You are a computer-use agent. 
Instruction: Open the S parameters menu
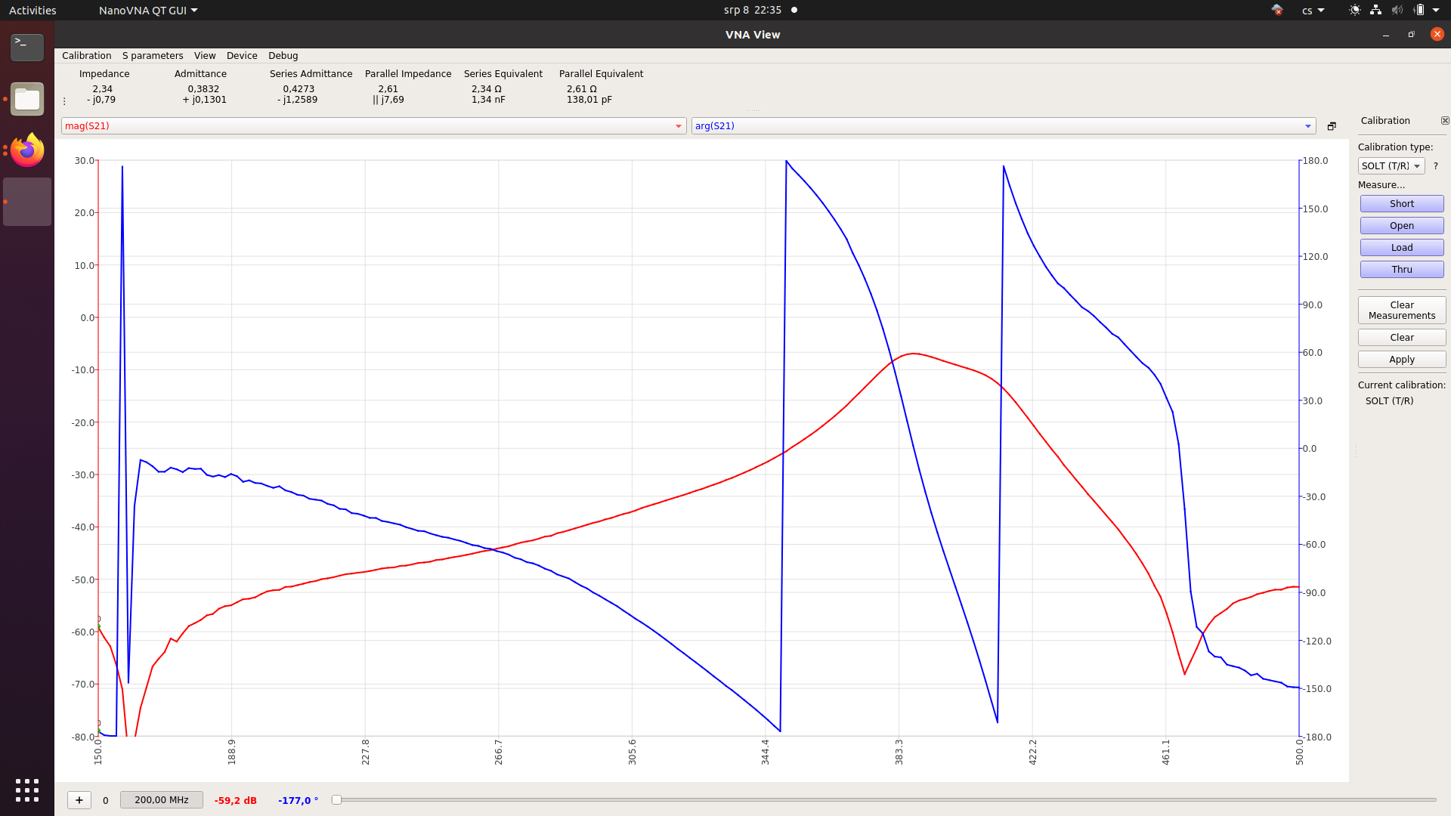[153, 56]
